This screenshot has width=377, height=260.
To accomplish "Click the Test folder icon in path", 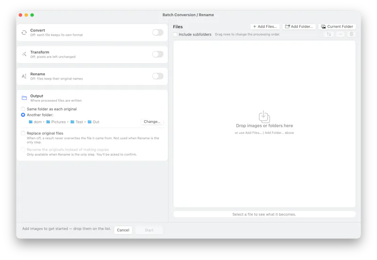I will tap(73, 122).
